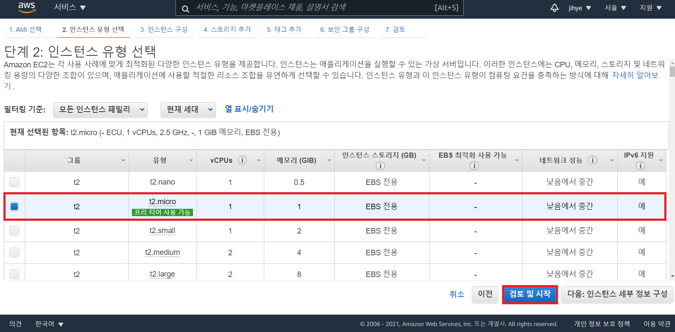Open 네트워크 성능 column sort arrow

click(612, 161)
